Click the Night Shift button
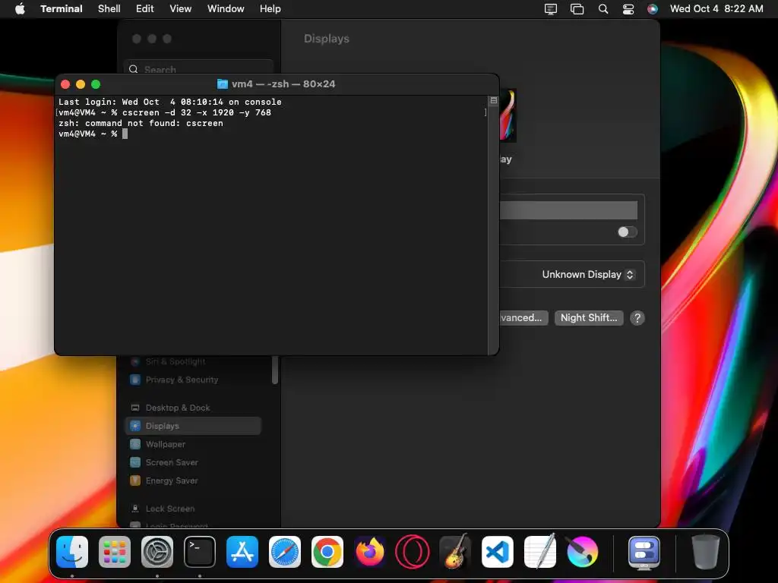This screenshot has height=583, width=778. [x=589, y=318]
